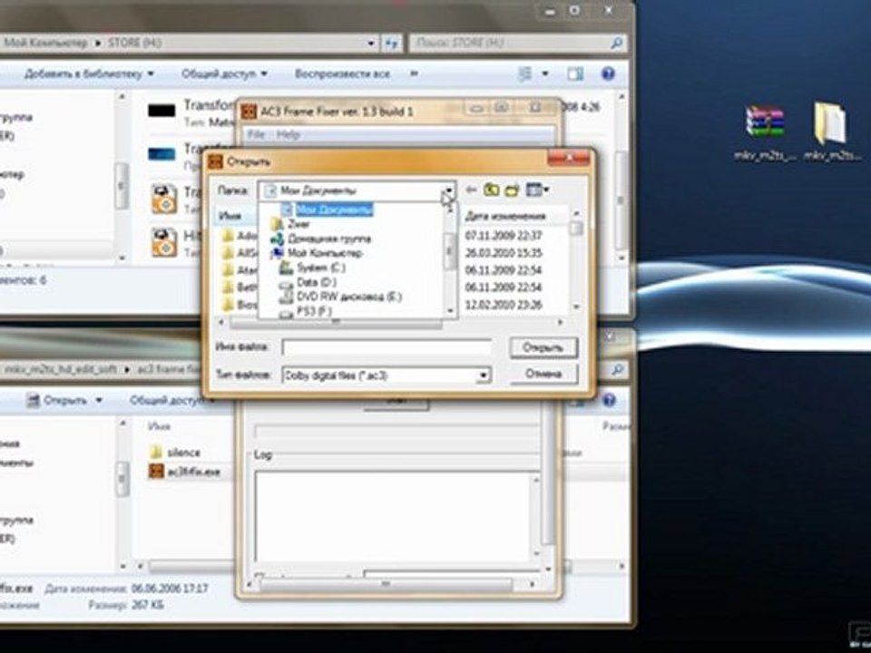
Task: Select Мой Компьютер in location list
Action: coord(324,253)
